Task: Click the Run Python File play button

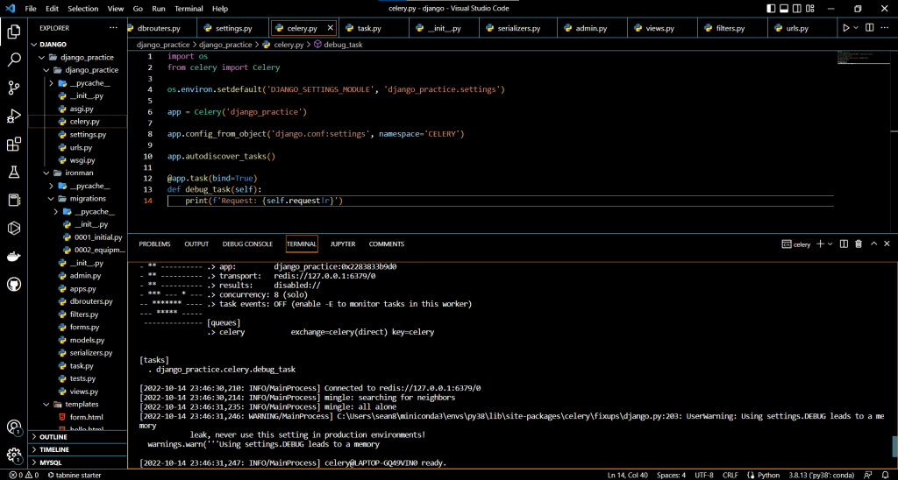Action: tap(845, 28)
